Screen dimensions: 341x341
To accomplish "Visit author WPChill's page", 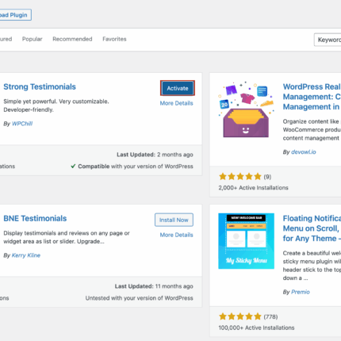I will [x=22, y=124].
